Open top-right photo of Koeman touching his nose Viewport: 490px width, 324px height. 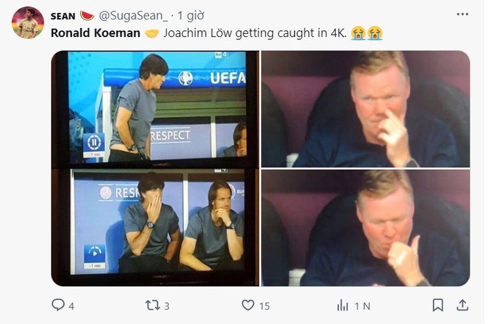point(365,108)
